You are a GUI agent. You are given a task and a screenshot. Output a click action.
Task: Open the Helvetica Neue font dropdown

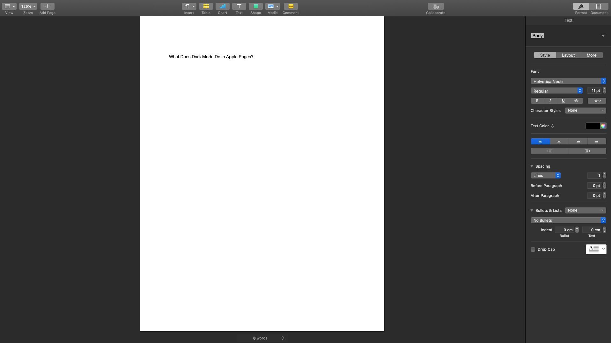coord(569,81)
